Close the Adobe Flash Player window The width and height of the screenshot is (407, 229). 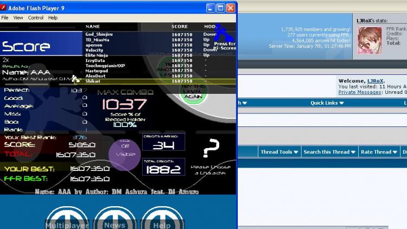(231, 8)
